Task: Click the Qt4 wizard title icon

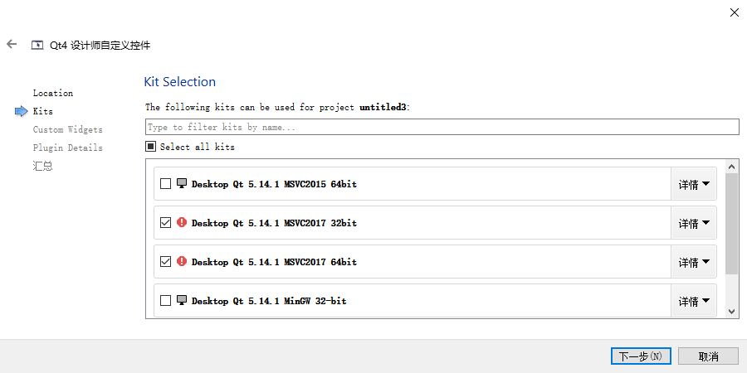Action: (x=37, y=45)
